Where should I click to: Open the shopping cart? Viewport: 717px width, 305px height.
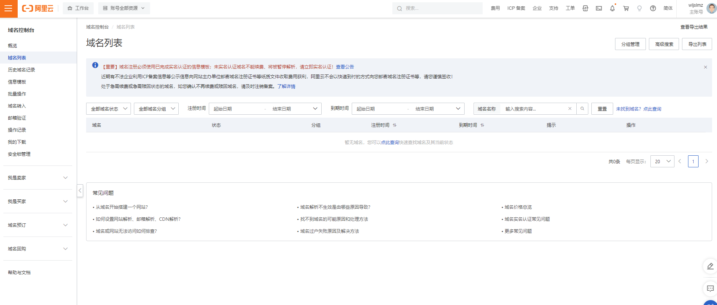pyautogui.click(x=626, y=8)
